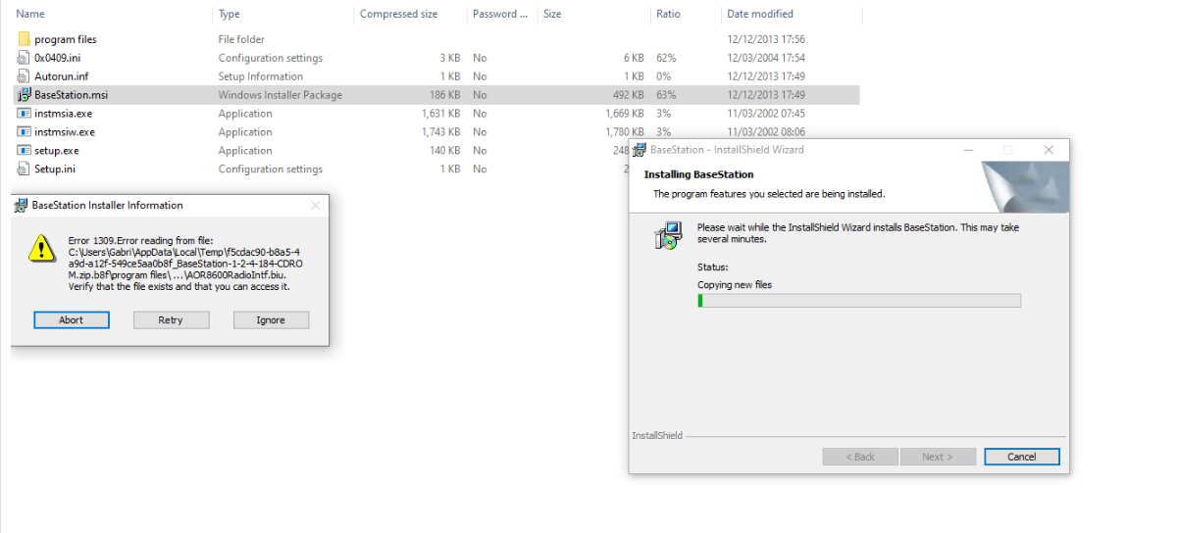Screen dimensions: 1179x533
Task: Click the Setup.ini file icon
Action: click(24, 170)
